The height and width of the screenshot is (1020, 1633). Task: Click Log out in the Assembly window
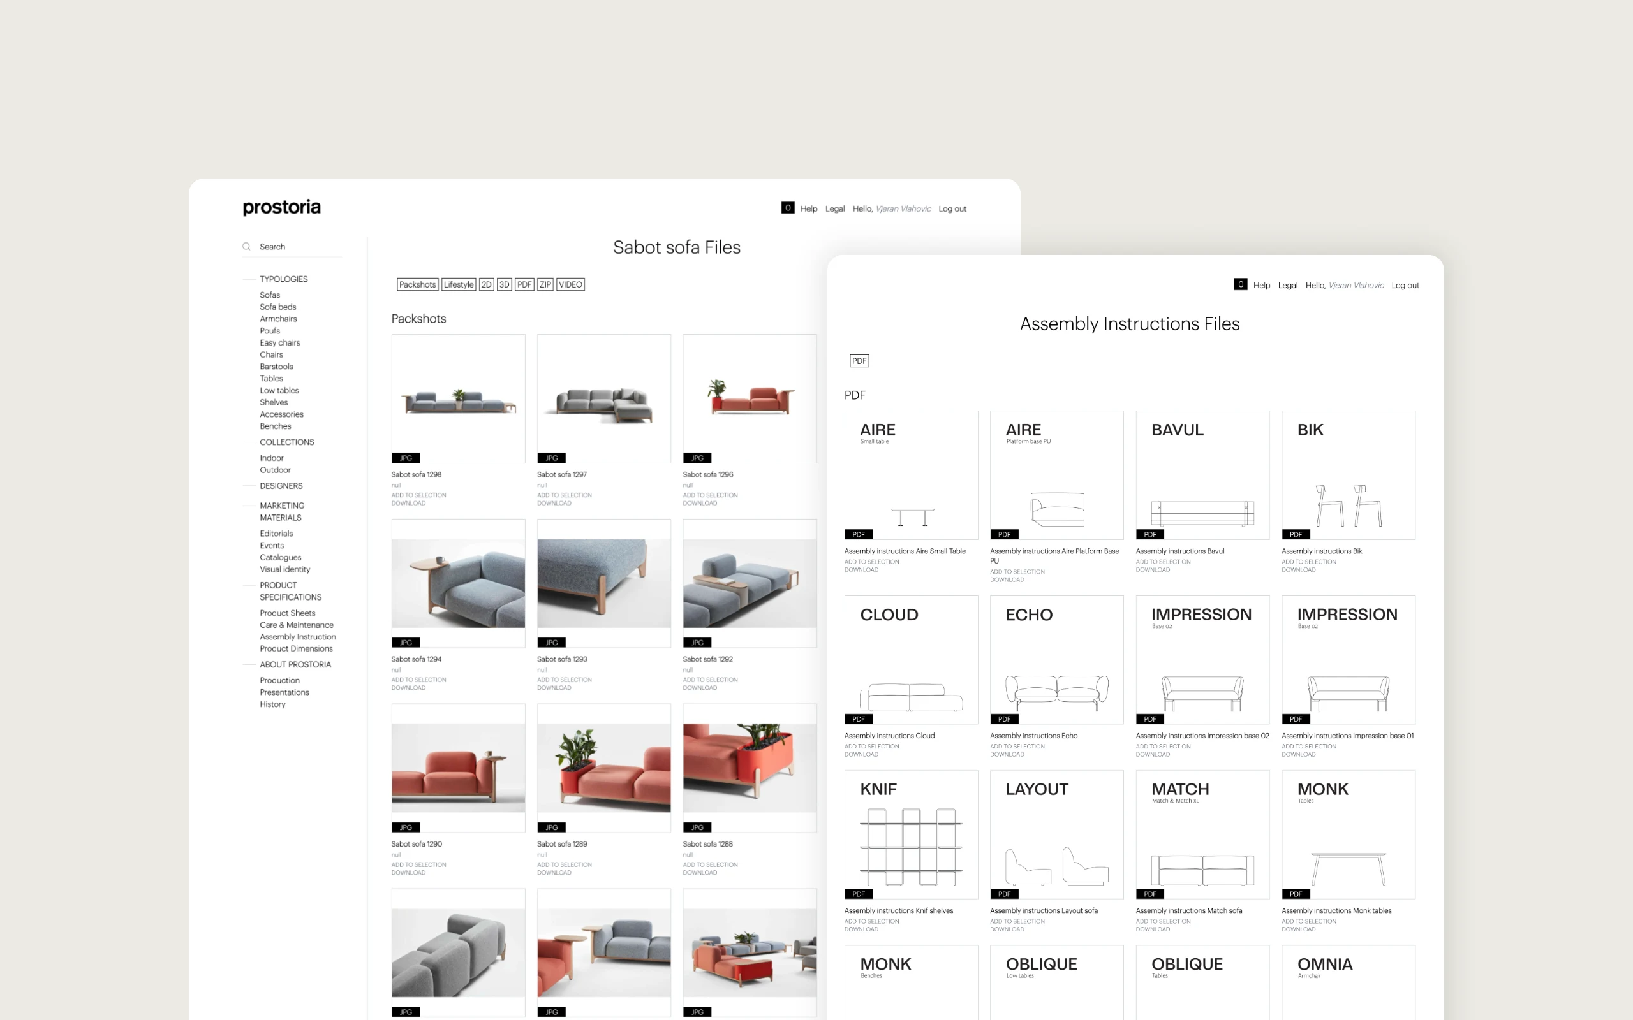point(1405,286)
